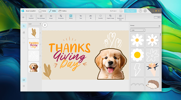Collapse the Layer panel with the chevron

click(40, 24)
